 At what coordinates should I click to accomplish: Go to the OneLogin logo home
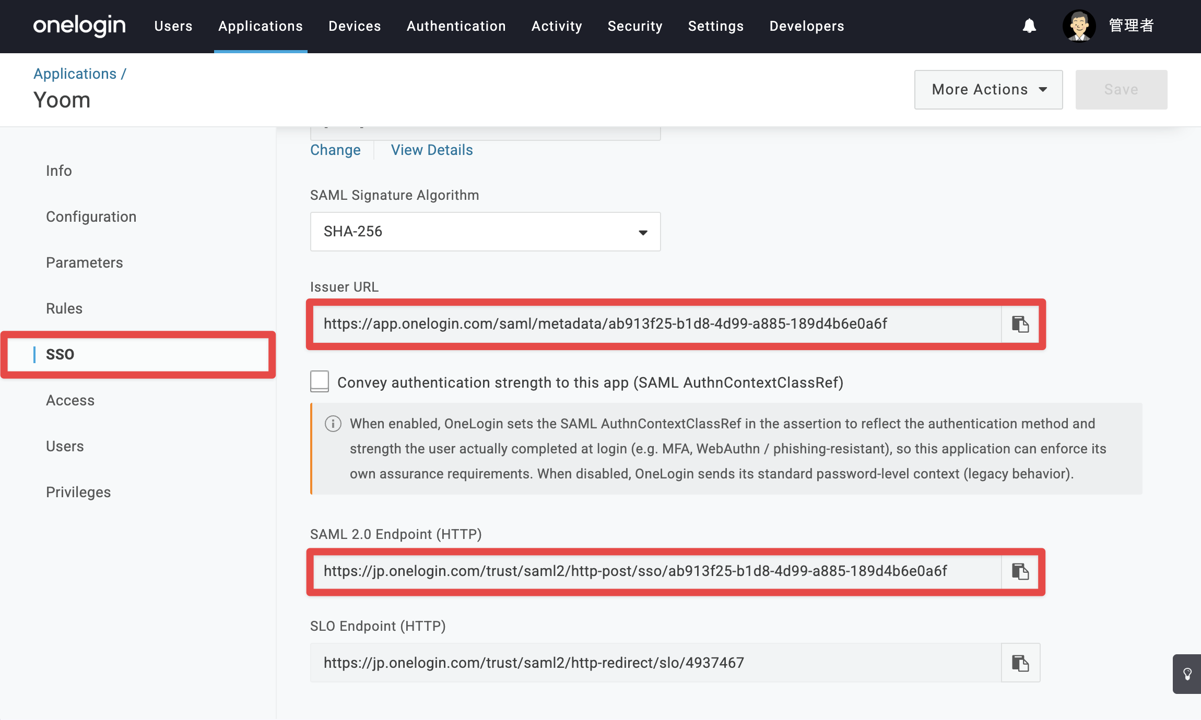(x=79, y=26)
